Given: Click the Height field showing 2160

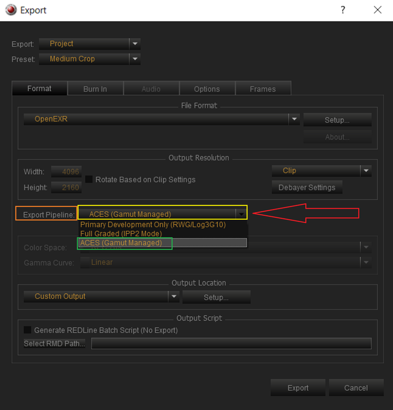Looking at the screenshot, I should pyautogui.click(x=67, y=187).
